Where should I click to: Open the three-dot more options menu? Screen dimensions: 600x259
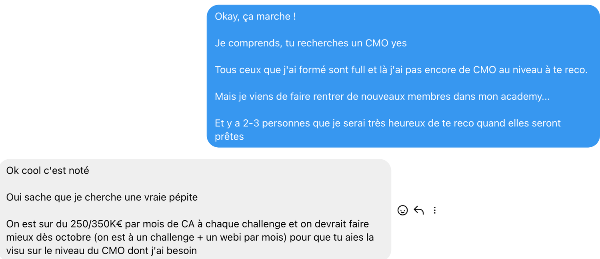click(x=435, y=210)
